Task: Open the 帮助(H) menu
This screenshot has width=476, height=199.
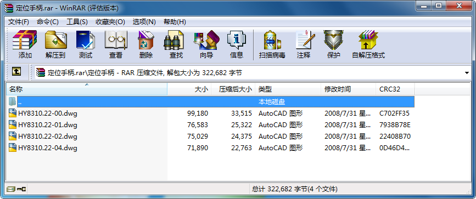Action: click(175, 22)
